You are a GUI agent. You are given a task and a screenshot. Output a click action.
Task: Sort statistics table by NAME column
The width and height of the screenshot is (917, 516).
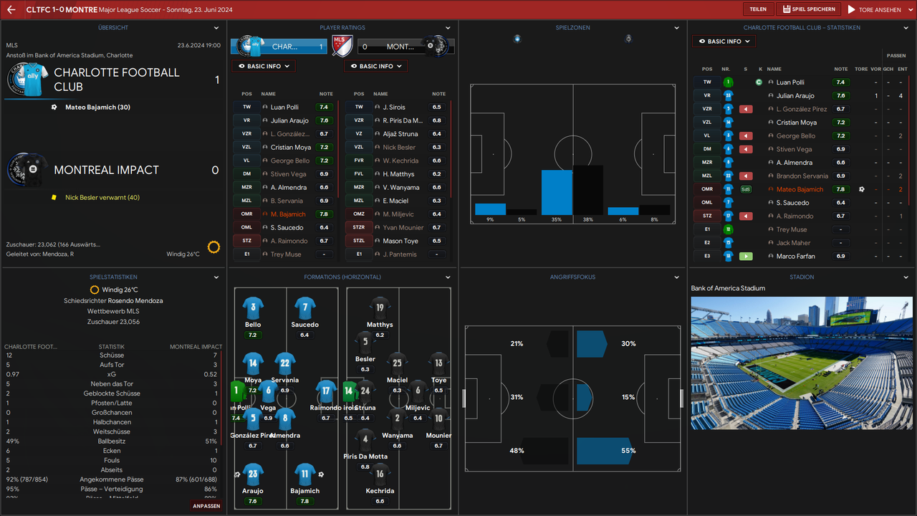[774, 69]
